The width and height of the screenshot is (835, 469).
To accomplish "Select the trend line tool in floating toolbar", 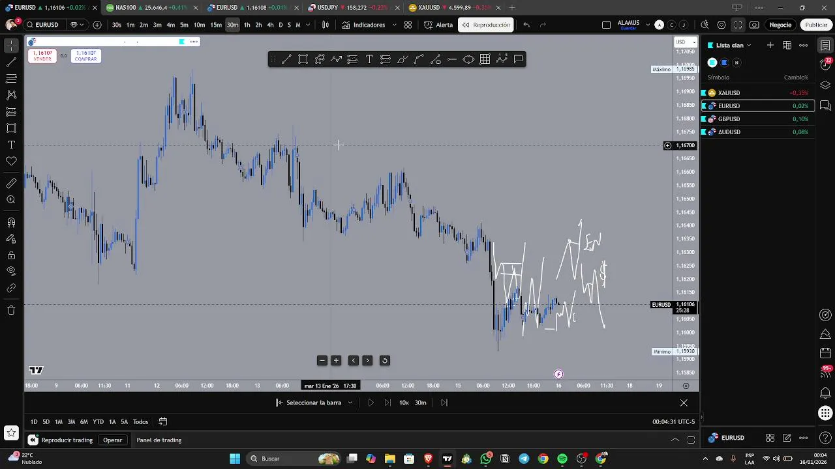I will tap(286, 59).
